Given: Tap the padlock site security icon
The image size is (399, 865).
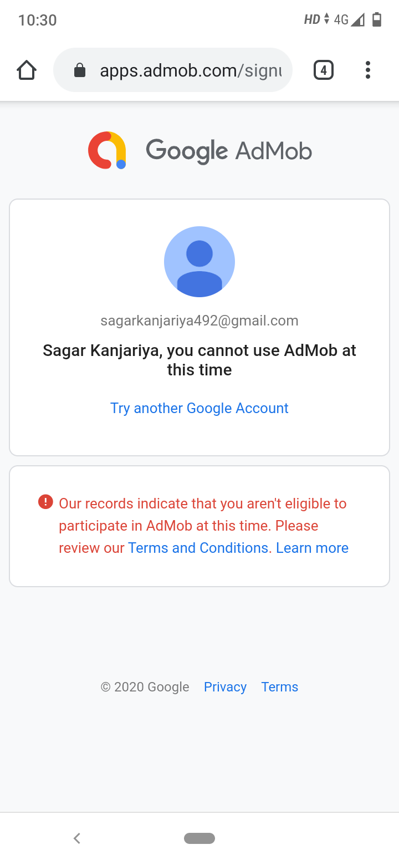Looking at the screenshot, I should pos(80,70).
